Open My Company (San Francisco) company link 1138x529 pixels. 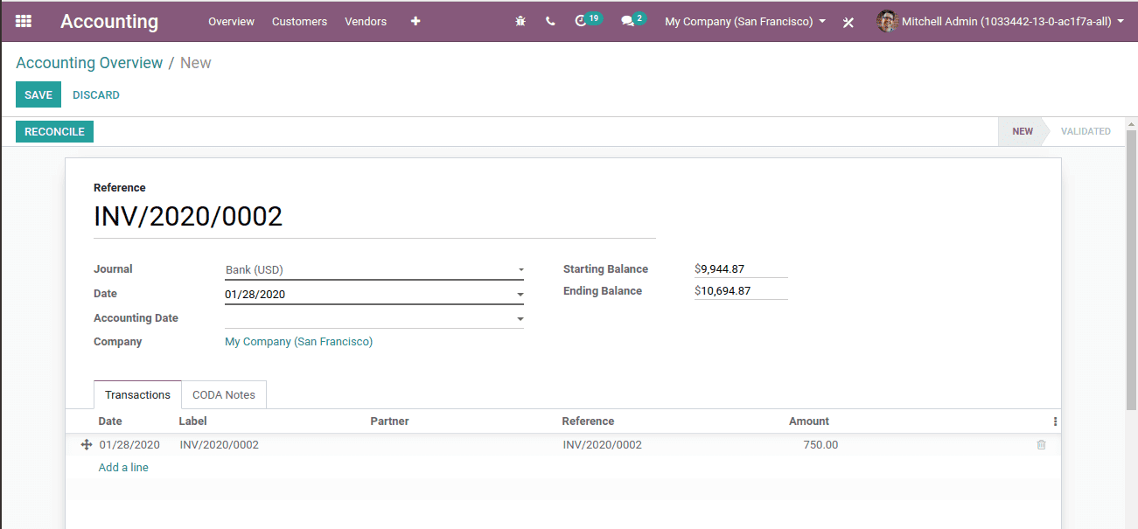pos(299,342)
